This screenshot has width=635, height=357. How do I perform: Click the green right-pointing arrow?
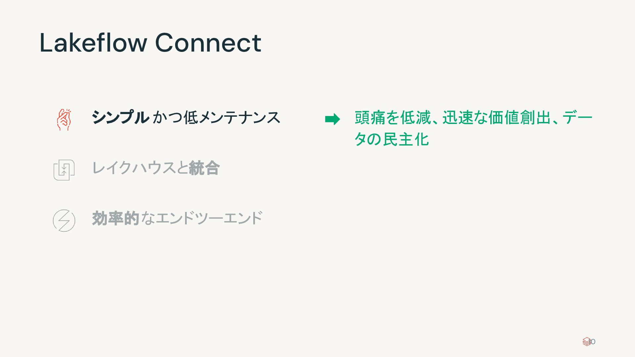pyautogui.click(x=332, y=119)
